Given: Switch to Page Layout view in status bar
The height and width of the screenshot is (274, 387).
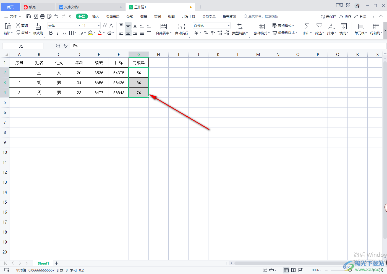Looking at the screenshot, I should pyautogui.click(x=294, y=270).
